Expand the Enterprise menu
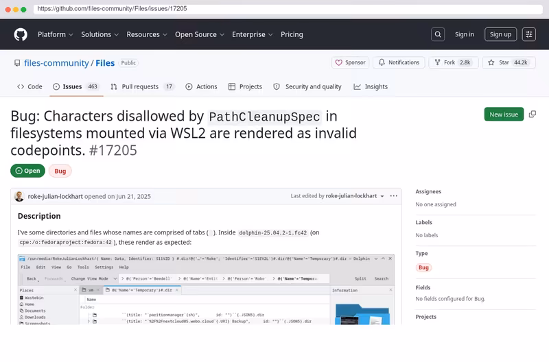549x362 pixels. [x=252, y=35]
